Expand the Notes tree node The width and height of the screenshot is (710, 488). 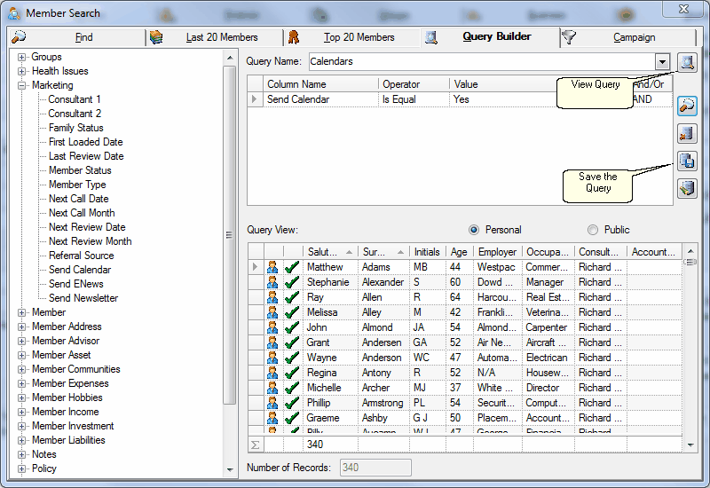click(21, 454)
